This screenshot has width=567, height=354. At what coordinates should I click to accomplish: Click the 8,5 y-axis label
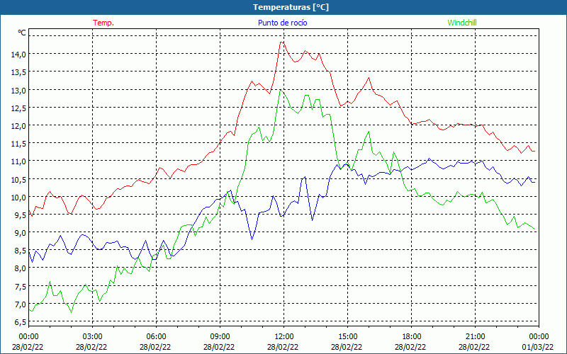point(21,251)
